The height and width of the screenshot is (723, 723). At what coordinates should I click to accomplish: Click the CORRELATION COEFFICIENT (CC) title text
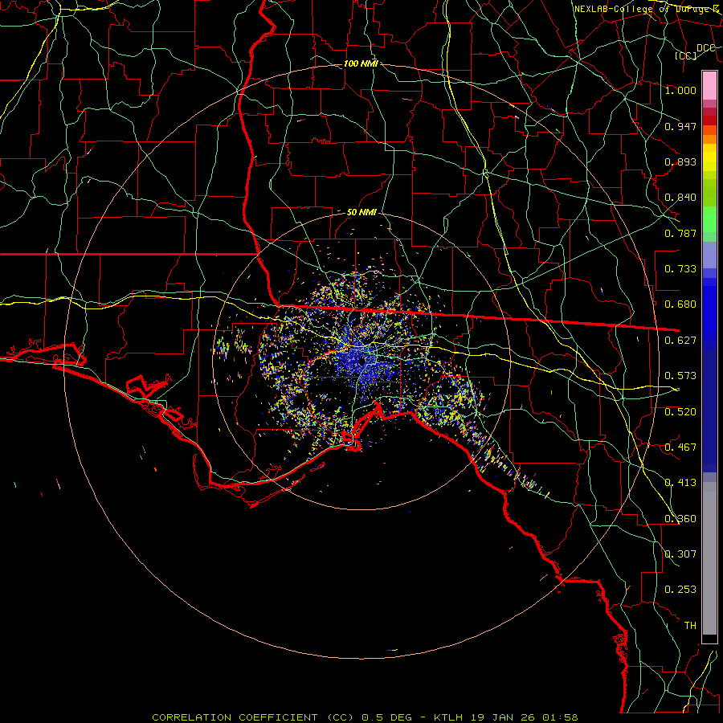[253, 717]
